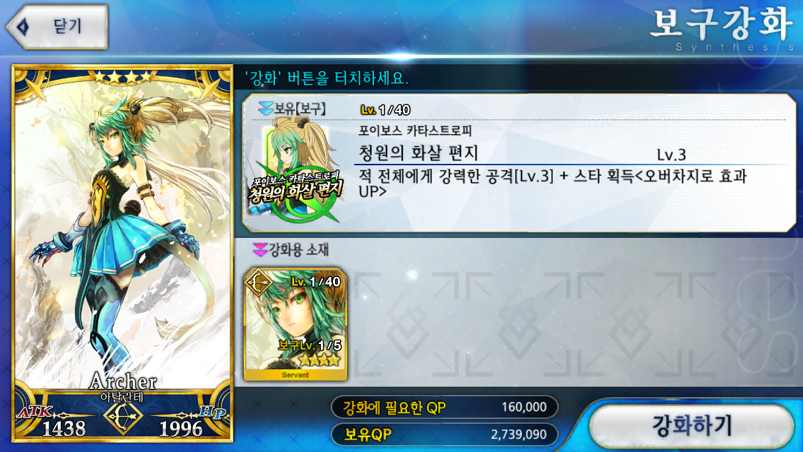This screenshot has height=452, width=803.
Task: Click the Archer class bow icon on material card
Action: (259, 282)
